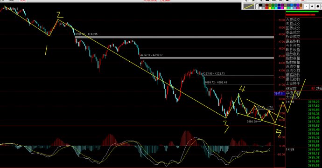Viewport: 322px width, 168px height.
Task: Select the yellow line drawing tool preview
Action: point(249,6)
